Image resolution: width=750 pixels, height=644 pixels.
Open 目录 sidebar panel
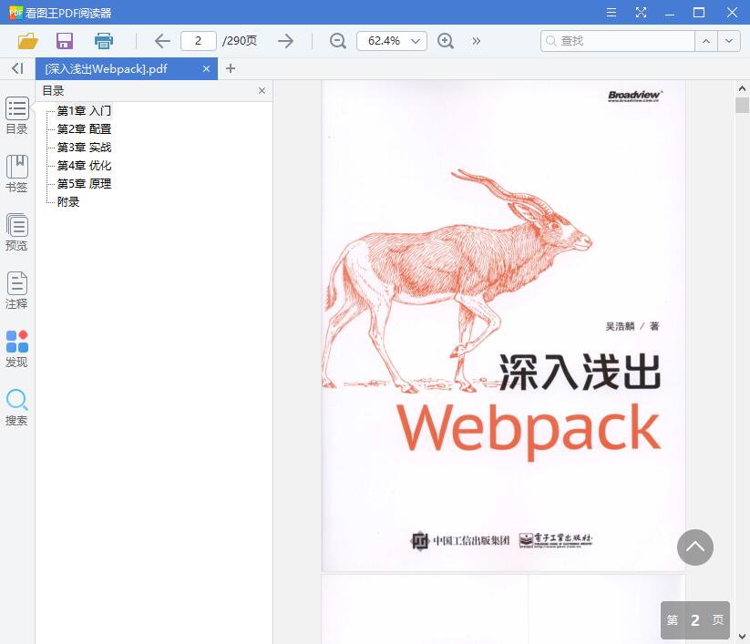16,115
